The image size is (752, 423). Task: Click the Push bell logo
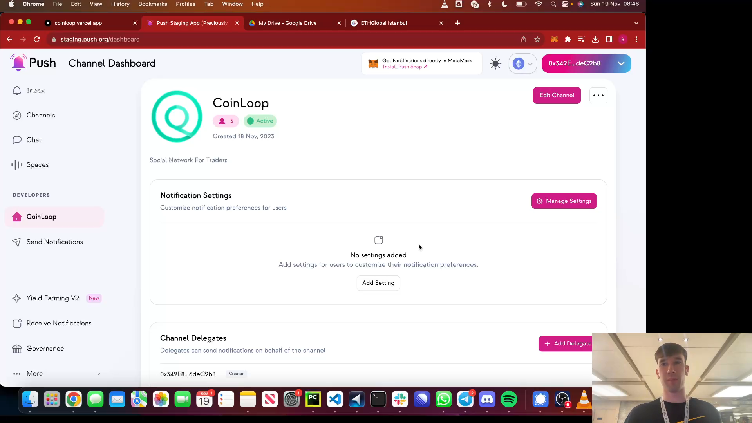point(18,63)
